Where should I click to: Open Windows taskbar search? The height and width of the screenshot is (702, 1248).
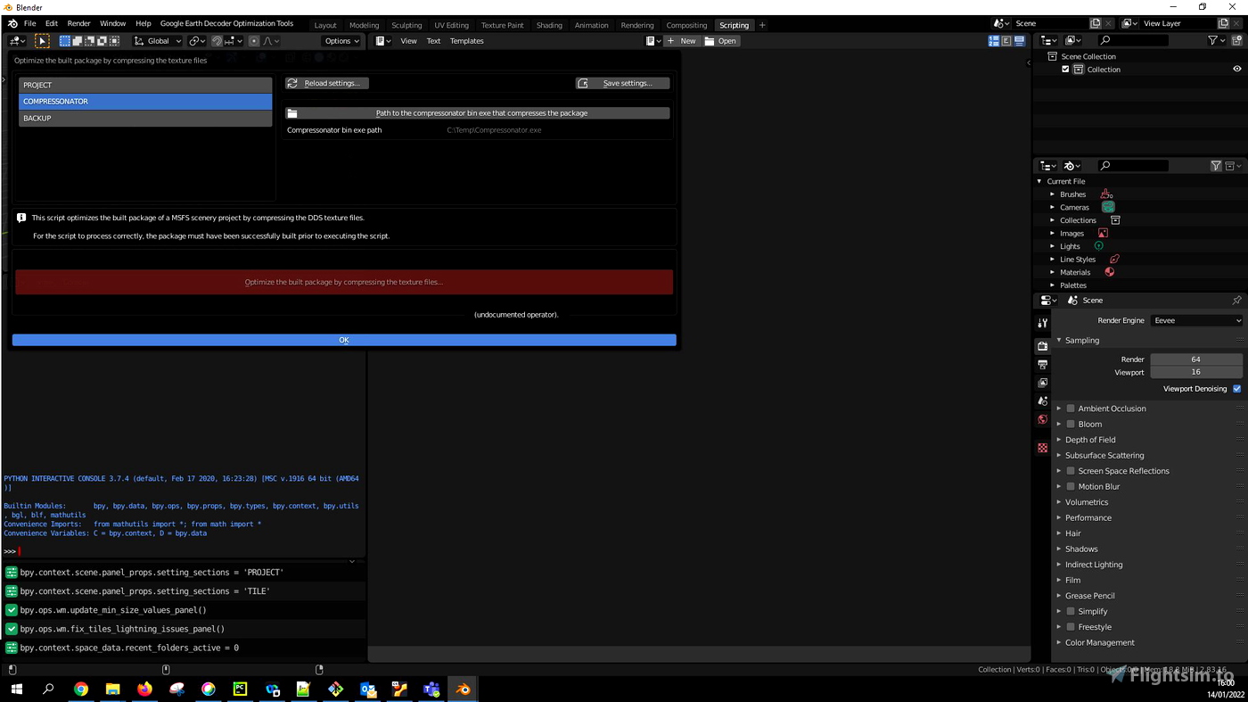pyautogui.click(x=48, y=689)
